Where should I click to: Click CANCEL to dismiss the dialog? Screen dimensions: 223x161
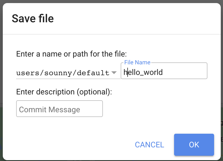click(149, 145)
